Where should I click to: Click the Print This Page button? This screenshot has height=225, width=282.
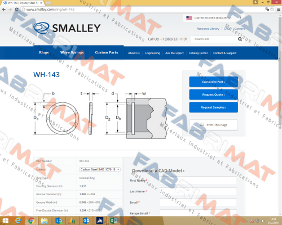213,125
